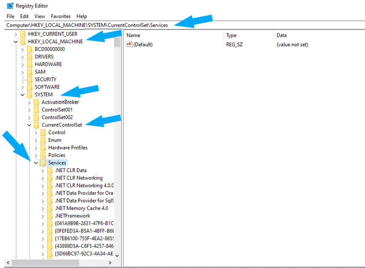Click the BCD00000000 folder icon
Image resolution: width=365 pixels, height=268 pixels.
point(30,49)
